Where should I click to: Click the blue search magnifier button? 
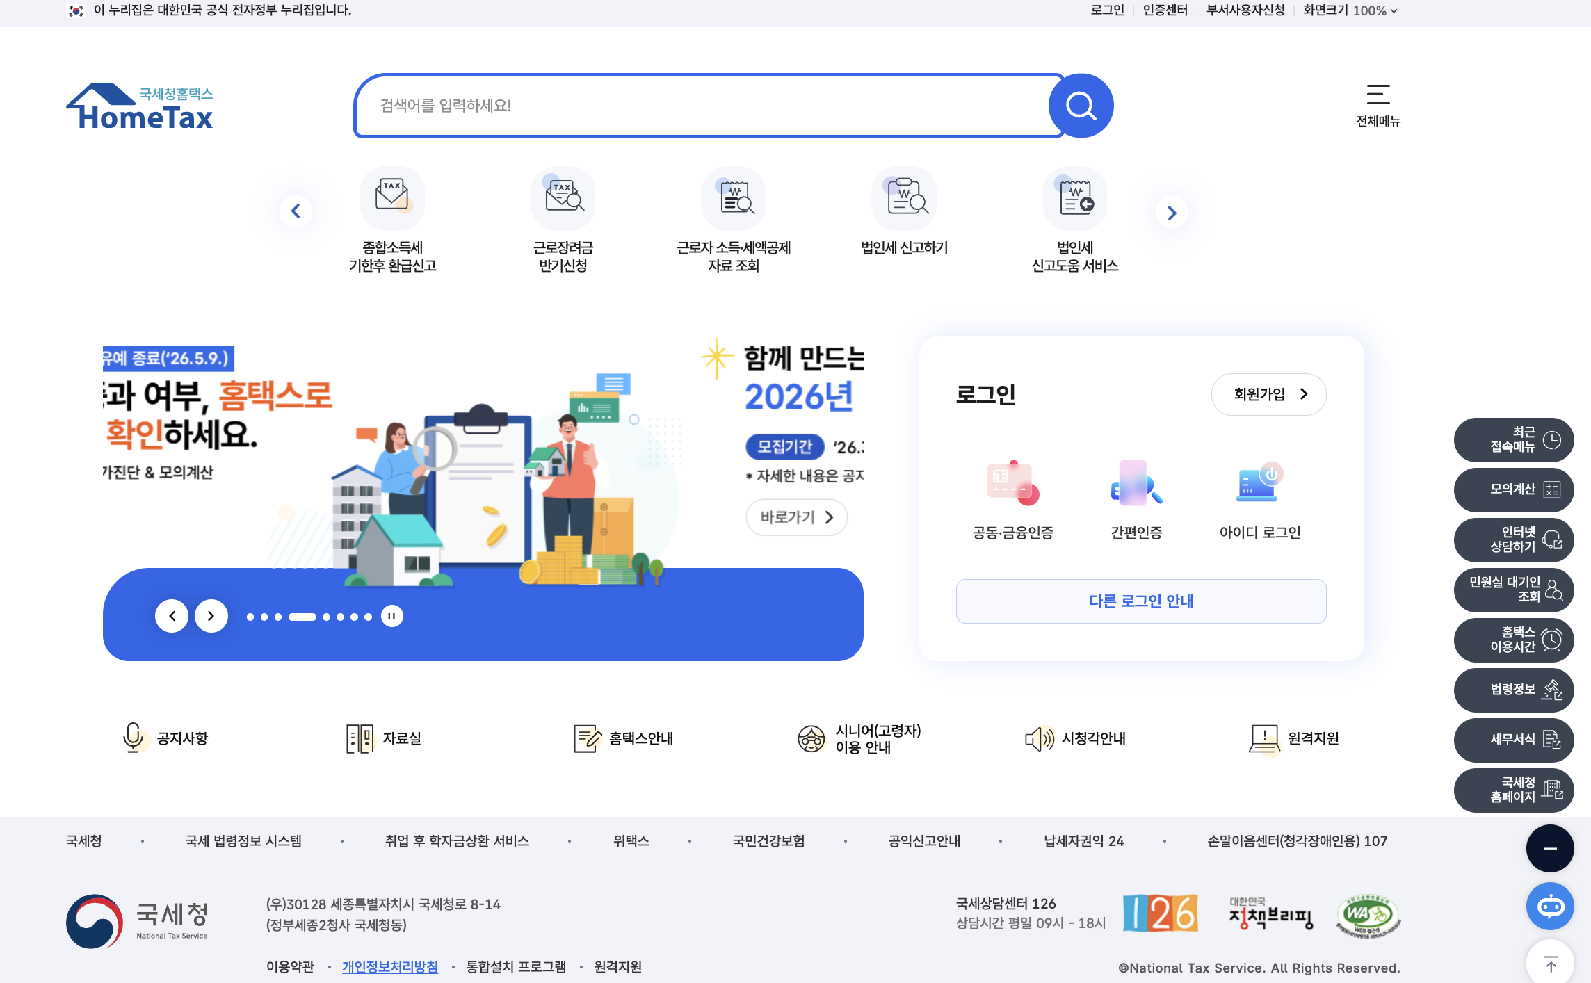click(1081, 106)
